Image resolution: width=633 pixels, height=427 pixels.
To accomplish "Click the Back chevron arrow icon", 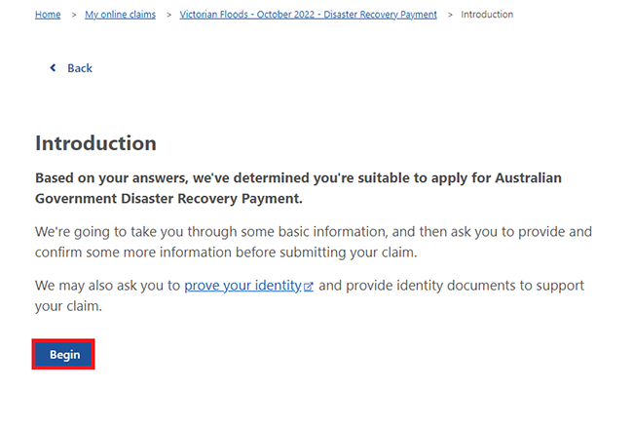I will coord(53,68).
